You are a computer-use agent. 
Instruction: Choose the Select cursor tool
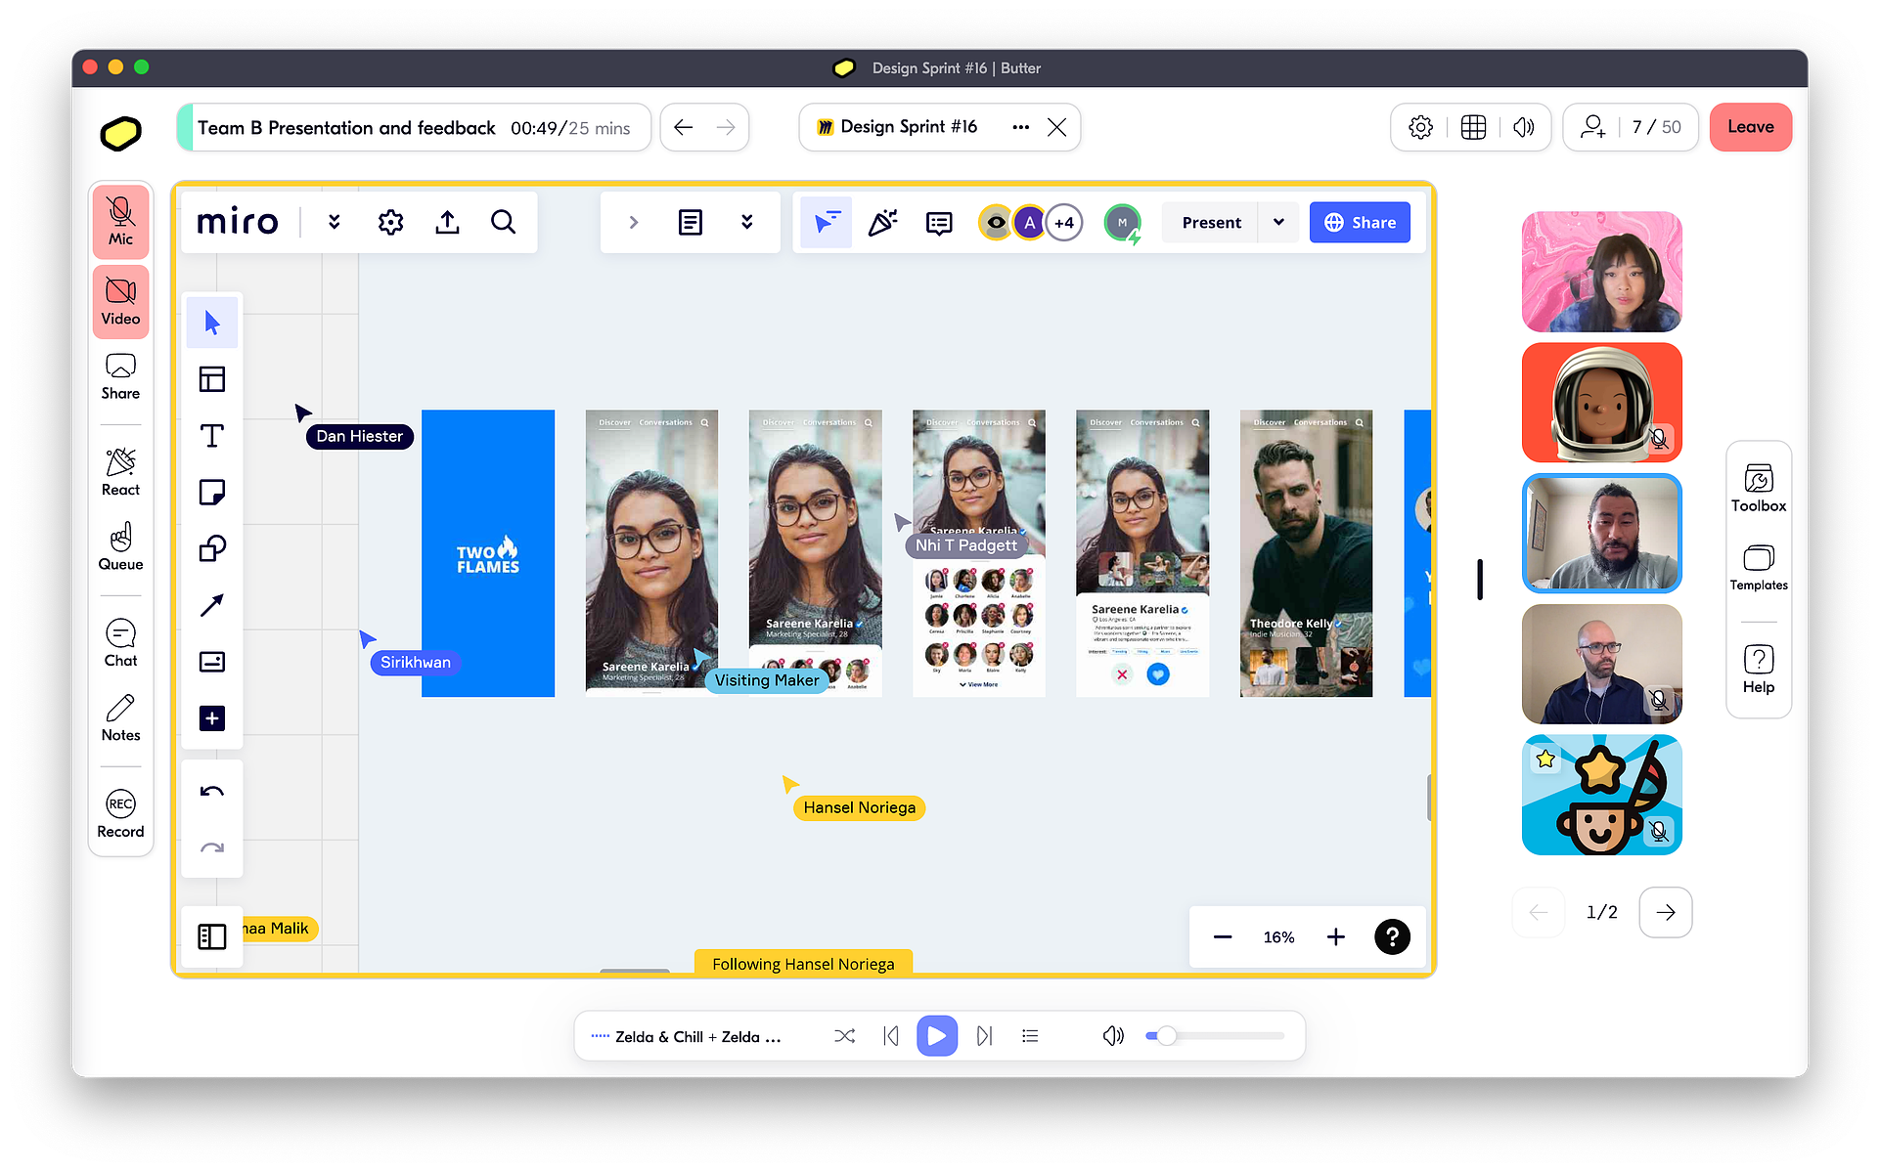pyautogui.click(x=212, y=323)
